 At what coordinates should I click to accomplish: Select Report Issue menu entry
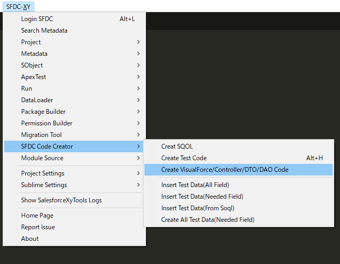coord(74,227)
